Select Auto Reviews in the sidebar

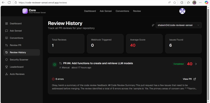(22, 74)
